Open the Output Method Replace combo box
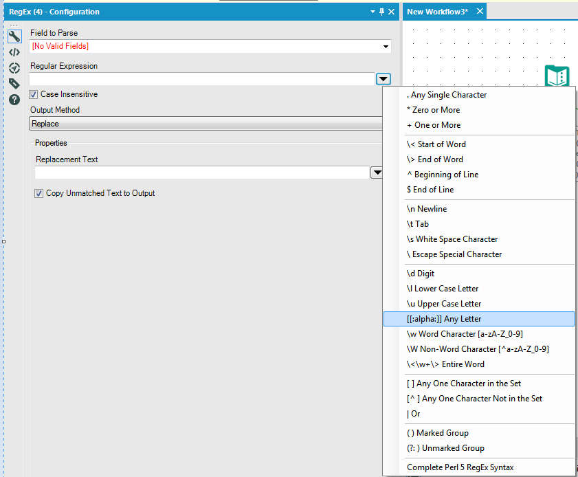The image size is (578, 477). click(x=206, y=124)
